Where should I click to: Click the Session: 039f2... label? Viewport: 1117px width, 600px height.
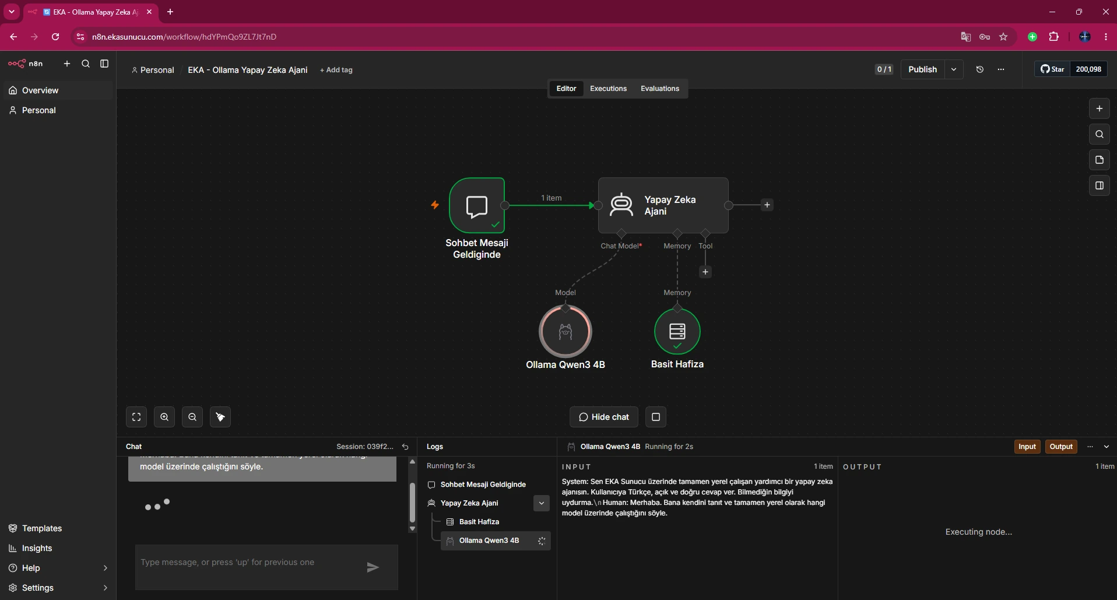pyautogui.click(x=365, y=447)
